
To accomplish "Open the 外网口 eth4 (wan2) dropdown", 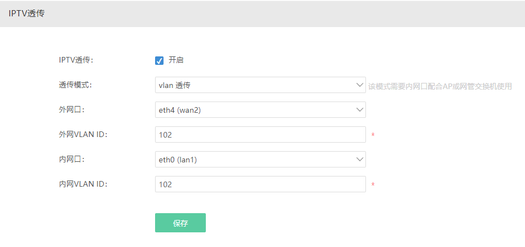I will (260, 110).
